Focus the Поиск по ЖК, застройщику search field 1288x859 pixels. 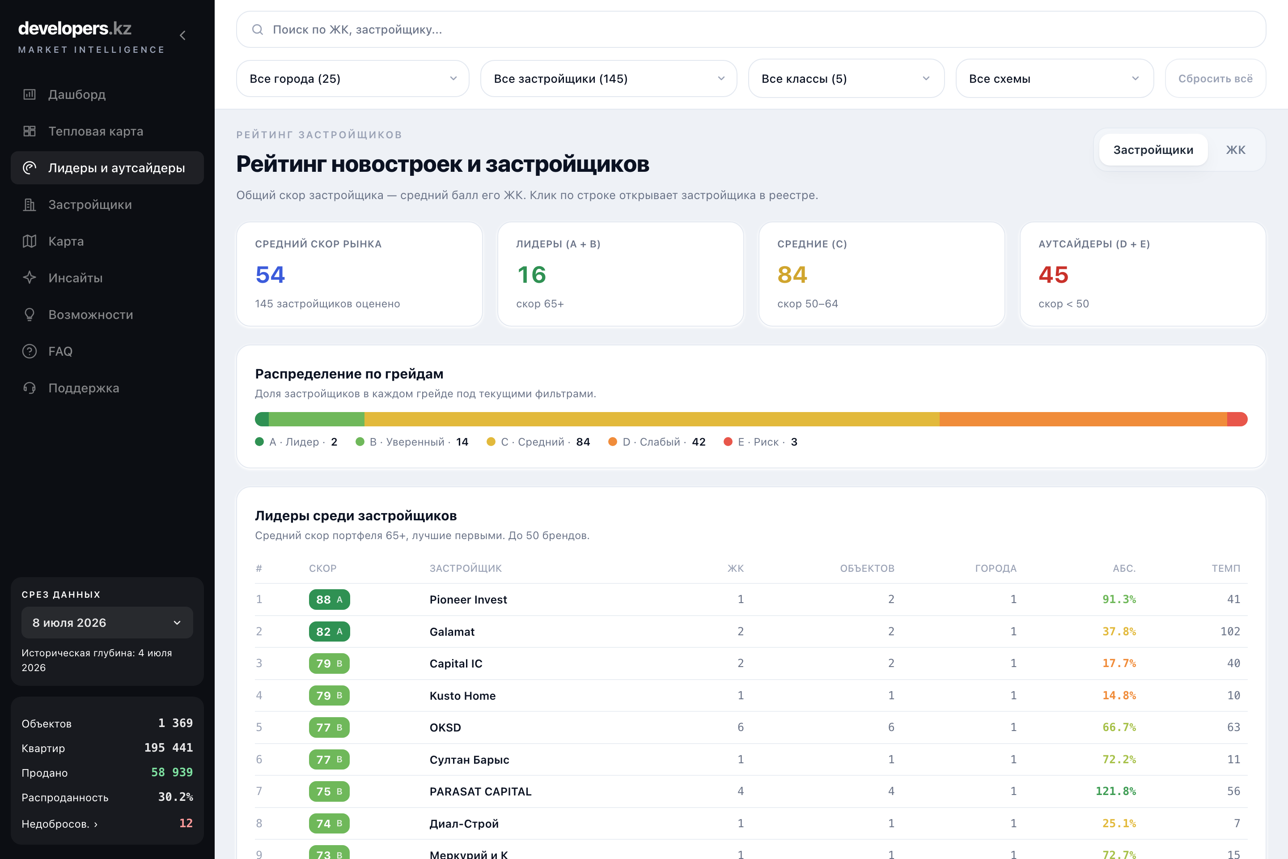(x=751, y=30)
